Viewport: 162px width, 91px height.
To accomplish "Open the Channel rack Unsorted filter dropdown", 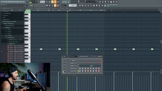I will (73, 56).
